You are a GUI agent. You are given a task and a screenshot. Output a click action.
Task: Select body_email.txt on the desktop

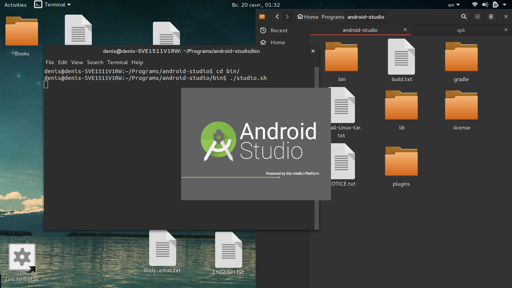tap(163, 252)
